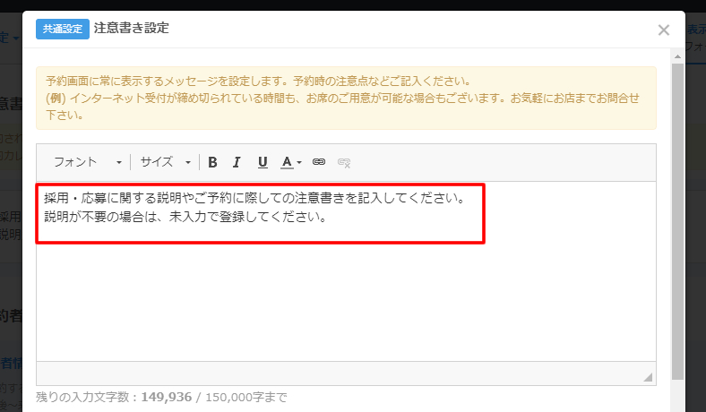
Task: Toggle bold formatting in the editor
Action: coord(212,162)
